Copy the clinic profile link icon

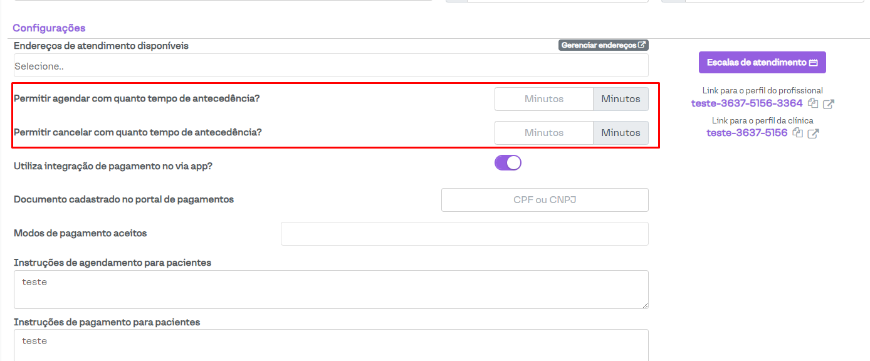coord(798,133)
